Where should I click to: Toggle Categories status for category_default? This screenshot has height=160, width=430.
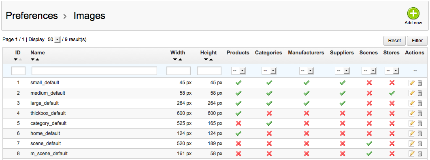tap(269, 123)
